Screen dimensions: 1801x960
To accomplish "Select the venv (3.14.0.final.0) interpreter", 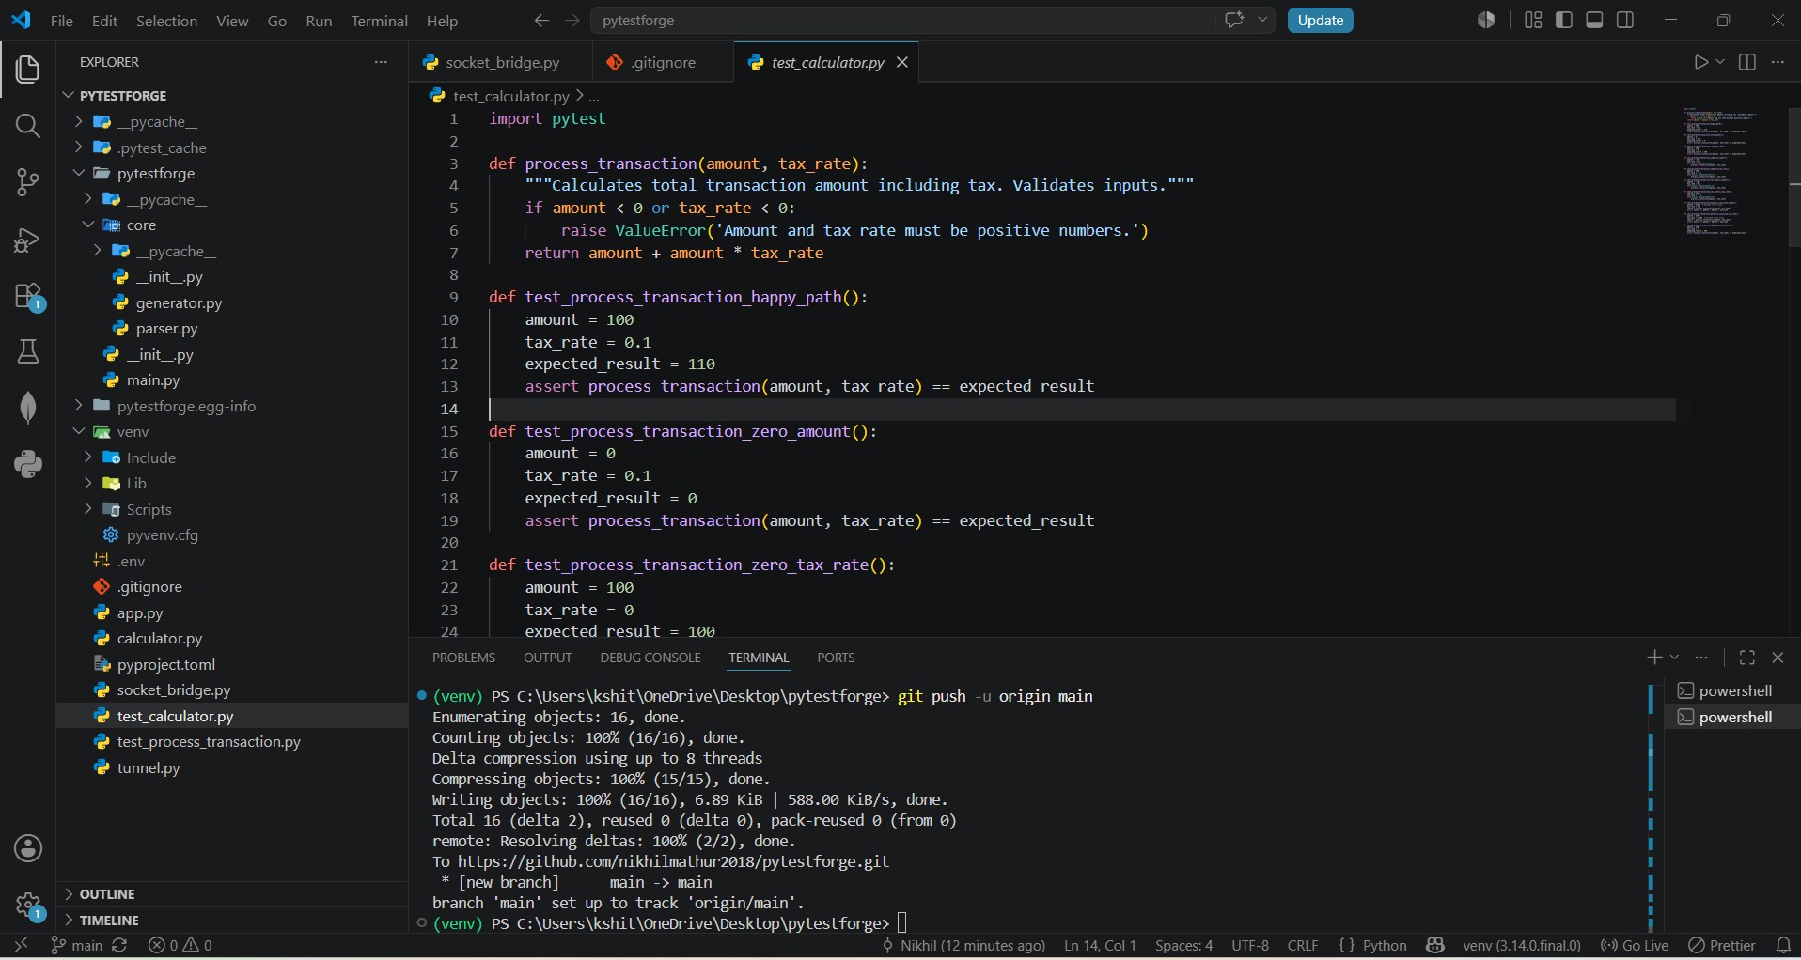I will coord(1522,946).
